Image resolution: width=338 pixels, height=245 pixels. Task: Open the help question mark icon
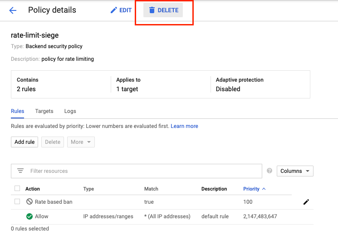pos(269,171)
